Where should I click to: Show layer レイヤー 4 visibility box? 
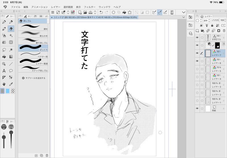(197, 77)
